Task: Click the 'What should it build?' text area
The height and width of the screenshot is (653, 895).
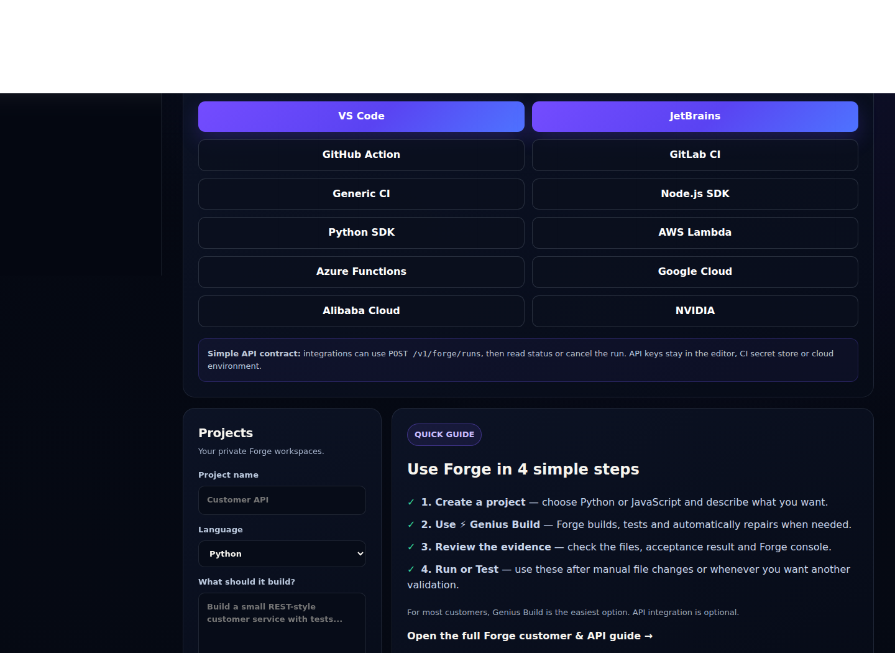Action: [282, 623]
